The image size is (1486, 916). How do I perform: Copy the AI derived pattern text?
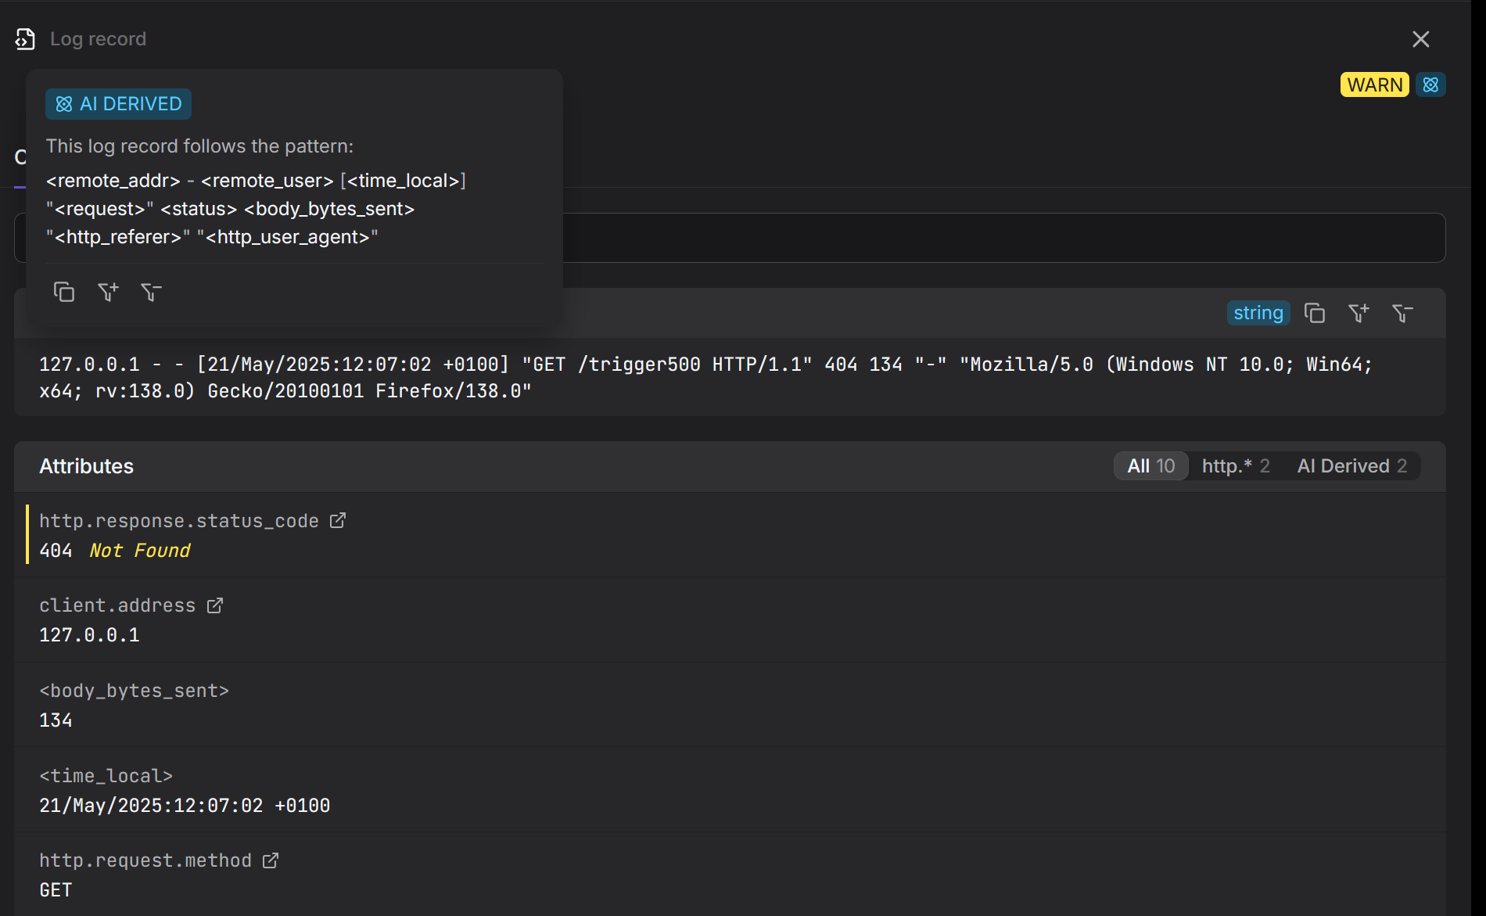[63, 293]
